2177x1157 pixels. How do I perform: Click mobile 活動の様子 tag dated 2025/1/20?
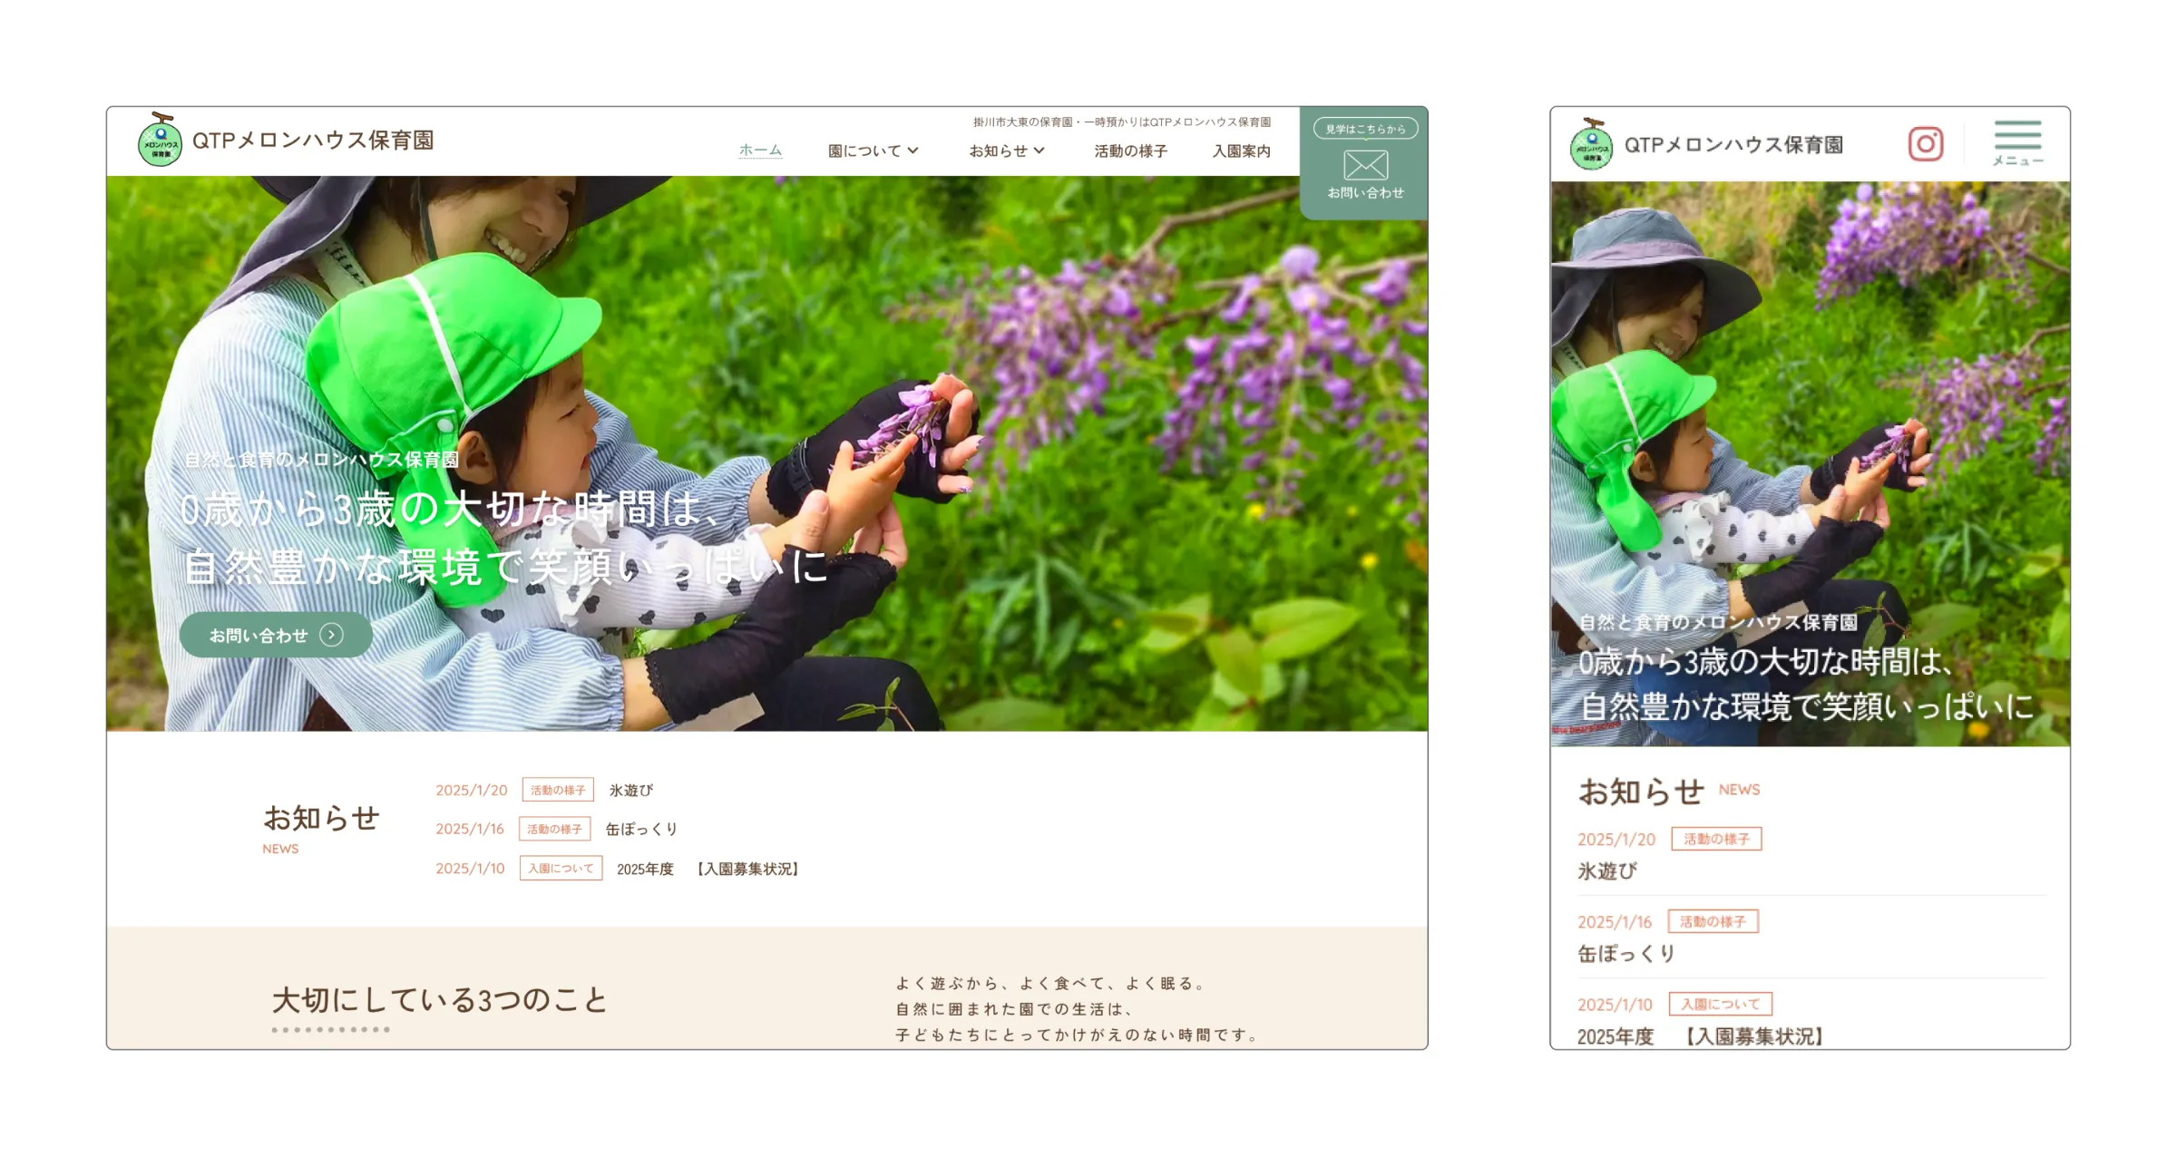click(x=1716, y=839)
